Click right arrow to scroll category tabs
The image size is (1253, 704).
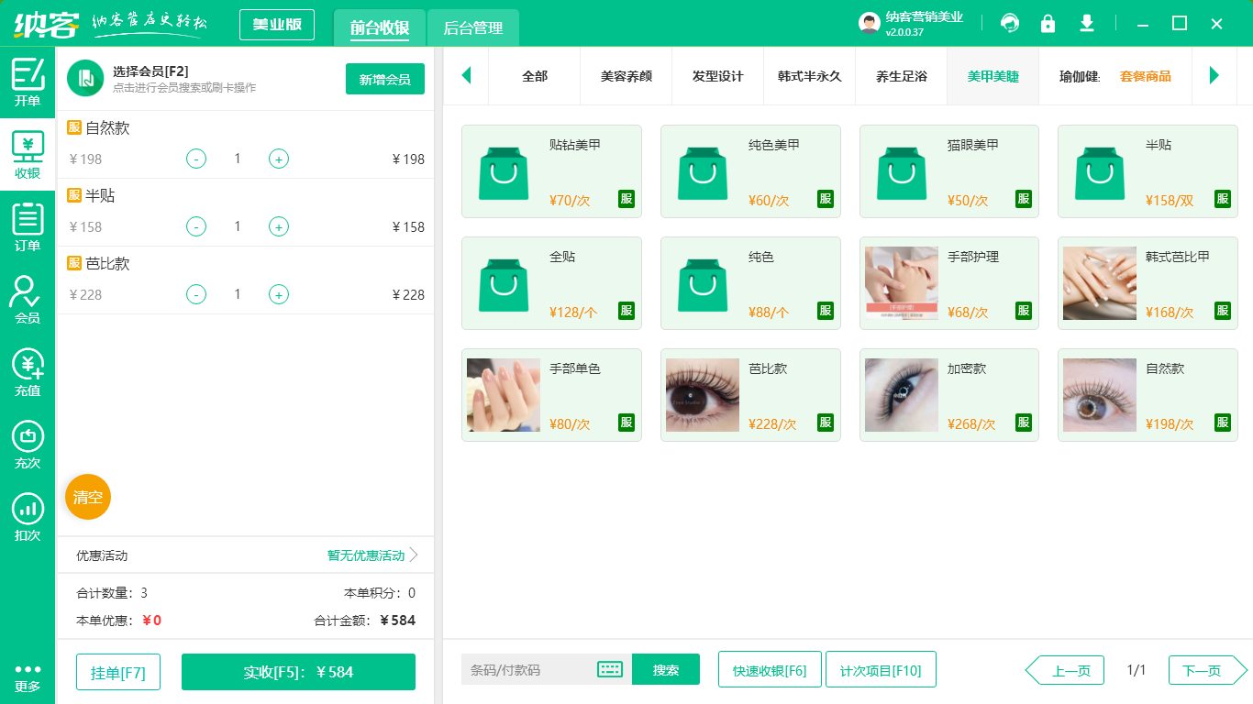(x=1214, y=77)
